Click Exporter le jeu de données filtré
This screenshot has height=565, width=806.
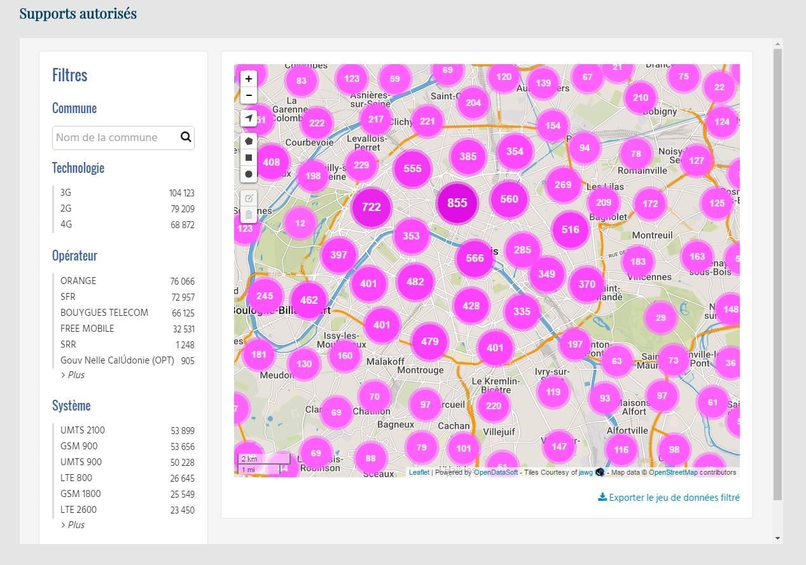point(669,498)
